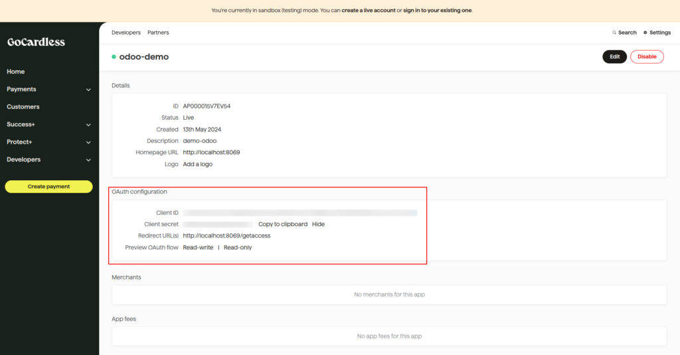Click the Redirect URL localhost:8069/getaccess
Image resolution: width=680 pixels, height=355 pixels.
point(227,235)
